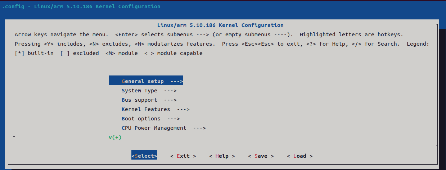446x170 pixels.
Task: Click the < Exit > button
Action: coord(183,156)
